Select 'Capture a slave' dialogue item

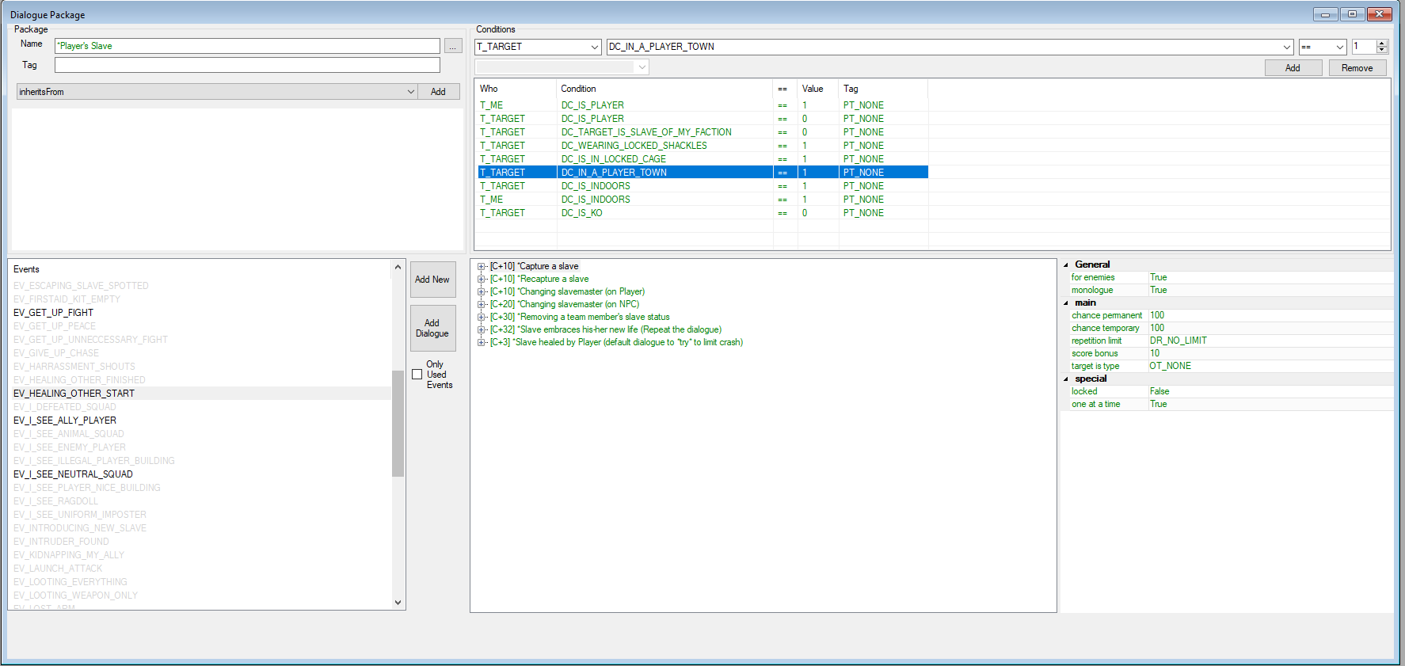point(535,266)
